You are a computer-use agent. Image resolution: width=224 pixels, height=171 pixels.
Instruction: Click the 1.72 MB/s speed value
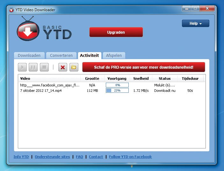141,91
